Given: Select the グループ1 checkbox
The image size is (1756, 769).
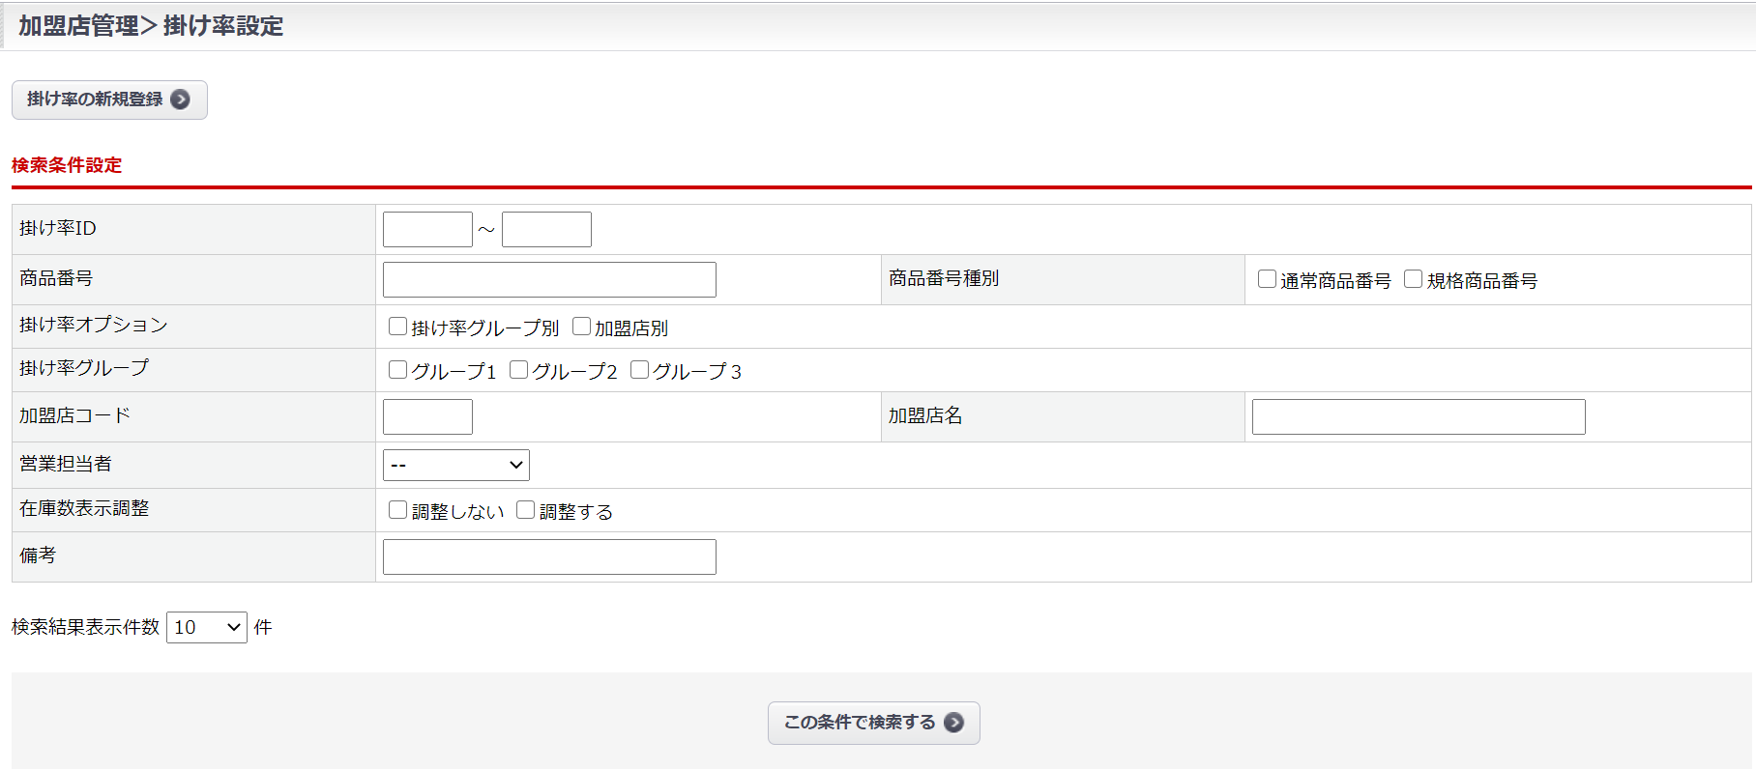Looking at the screenshot, I should point(397,370).
